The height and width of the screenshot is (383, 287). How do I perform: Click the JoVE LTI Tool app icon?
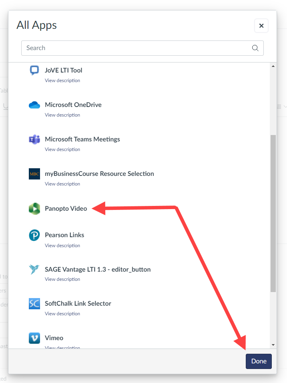coord(34,71)
